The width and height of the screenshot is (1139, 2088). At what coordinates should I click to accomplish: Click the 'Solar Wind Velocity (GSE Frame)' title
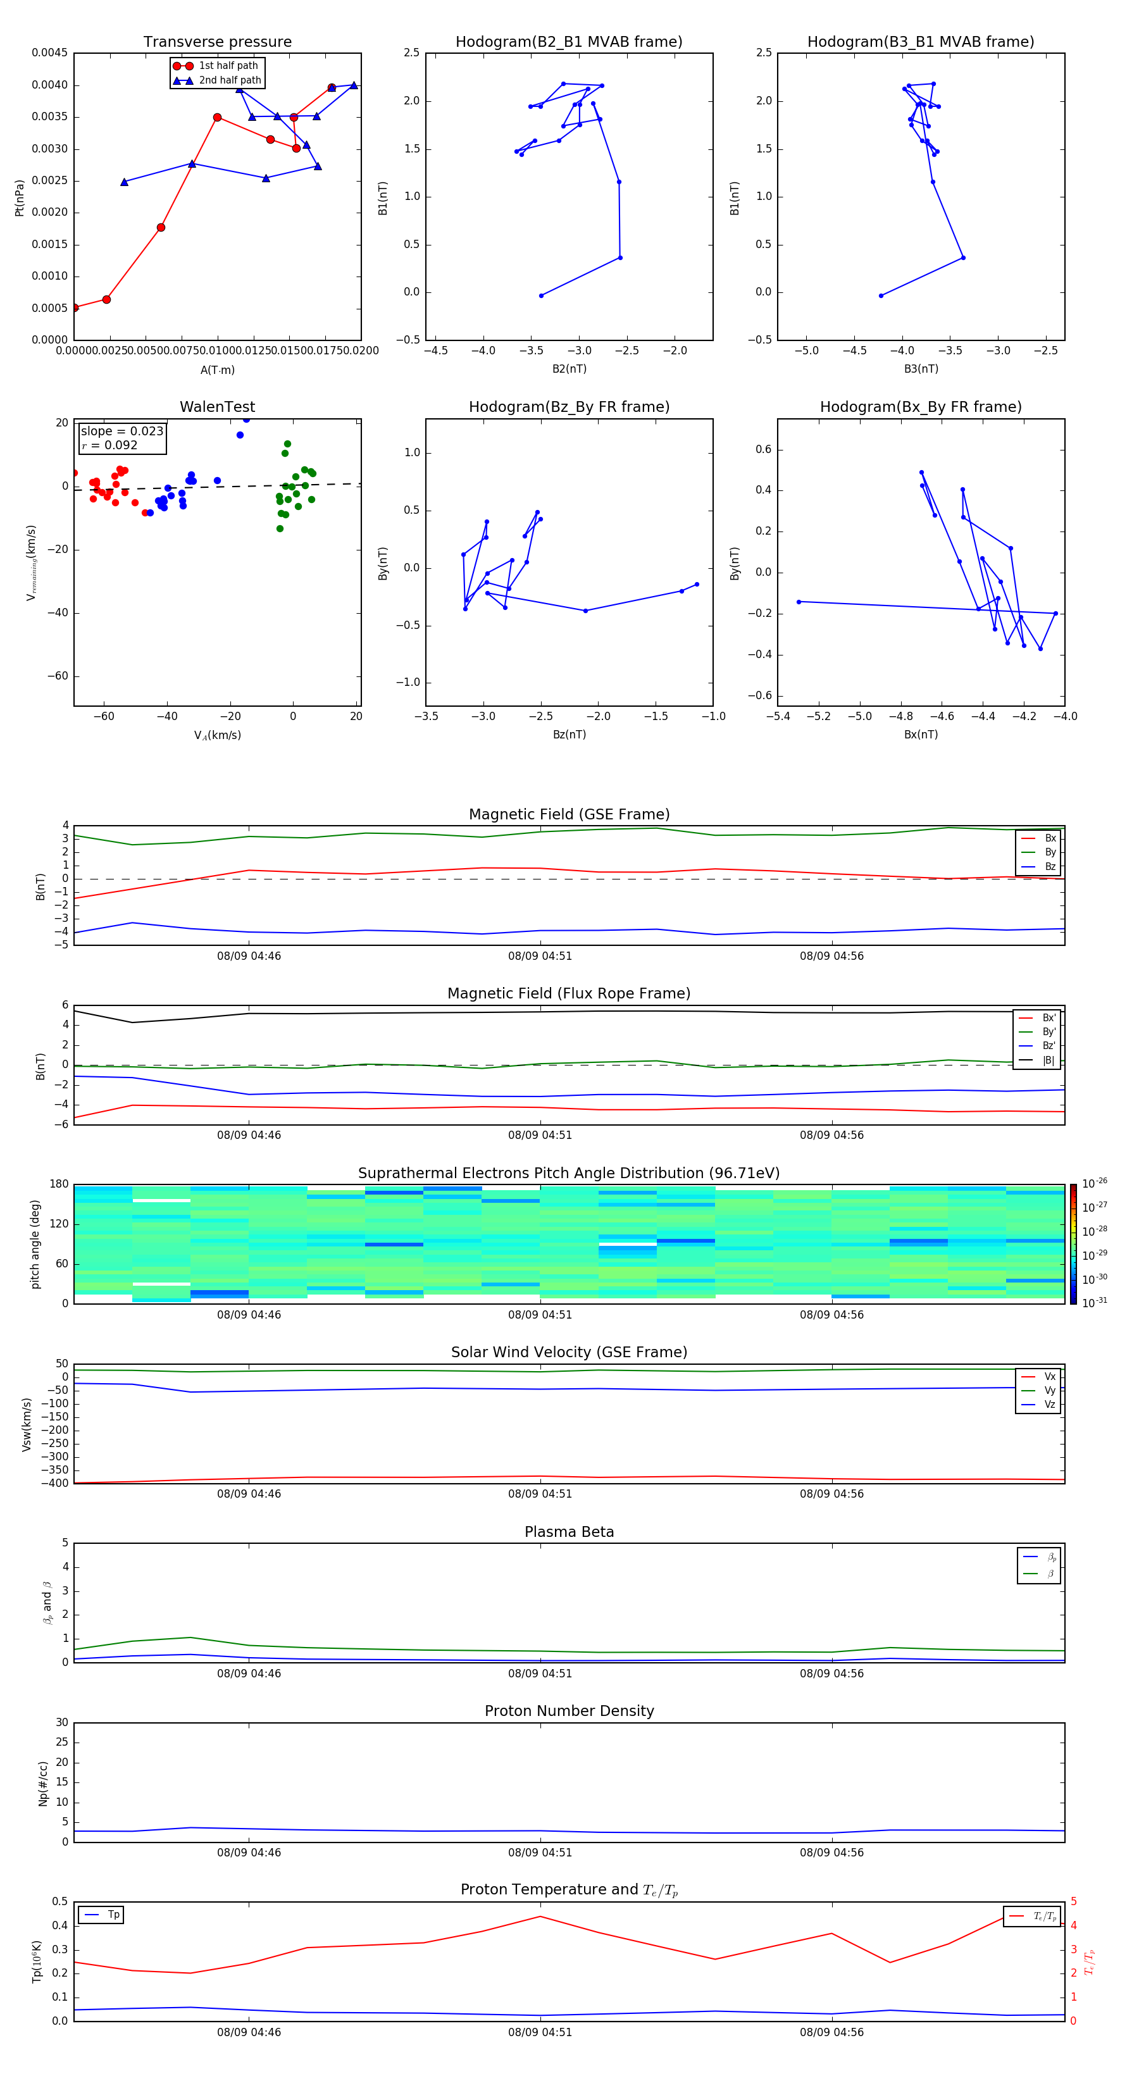pos(569,1353)
